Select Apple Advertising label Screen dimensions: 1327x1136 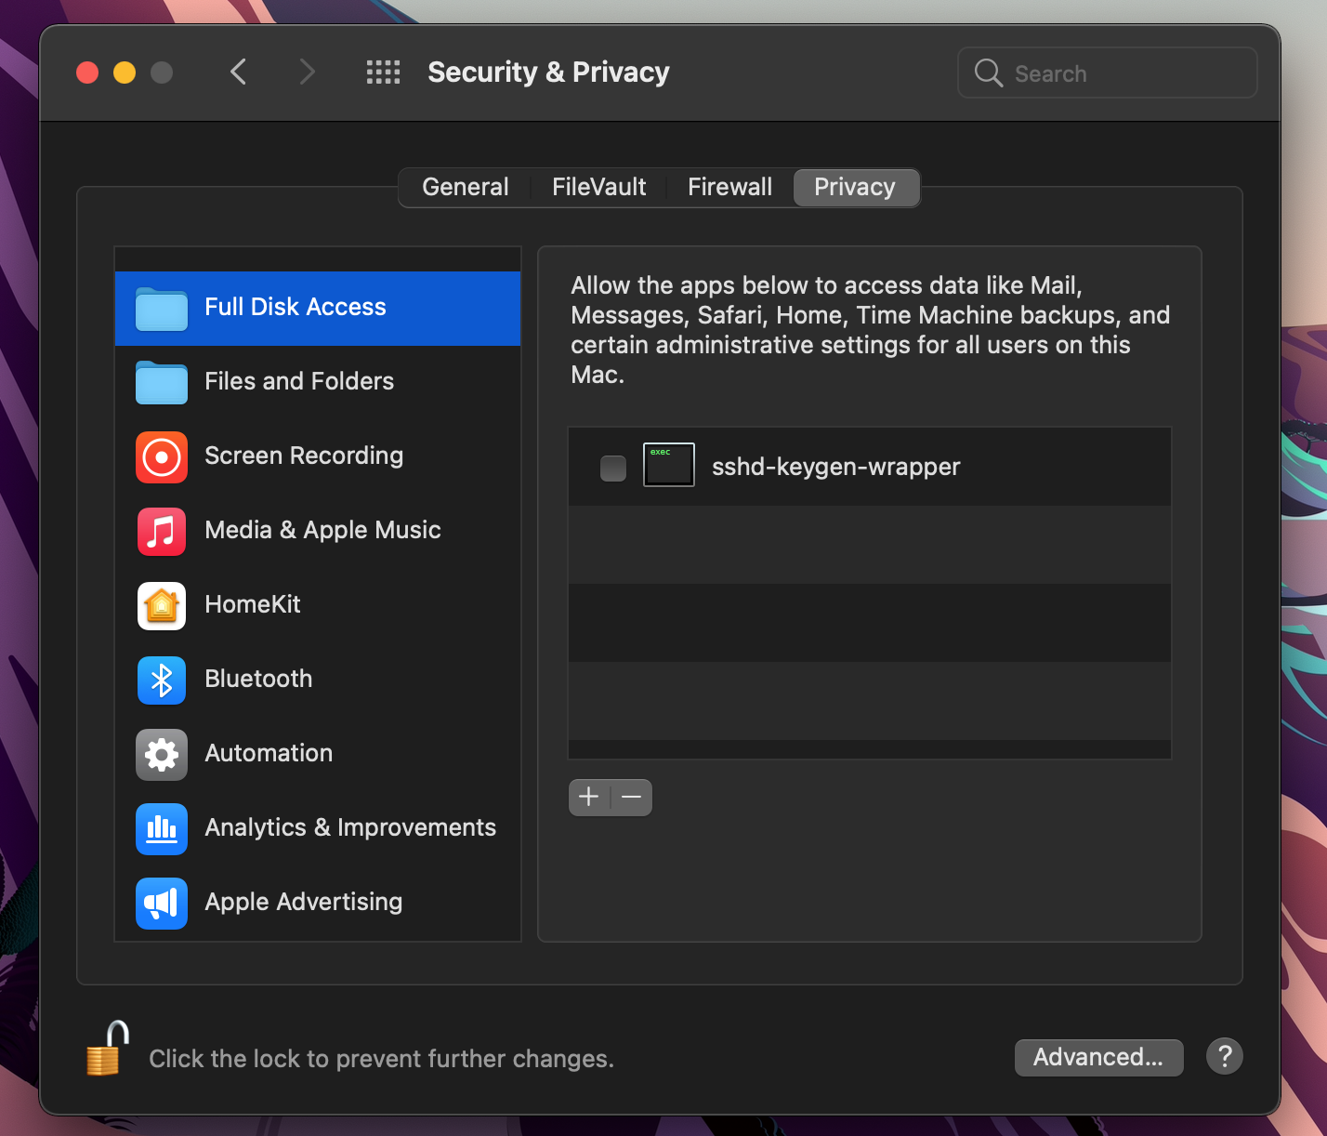(x=304, y=902)
